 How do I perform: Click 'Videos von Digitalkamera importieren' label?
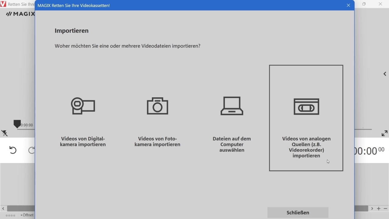tap(83, 142)
